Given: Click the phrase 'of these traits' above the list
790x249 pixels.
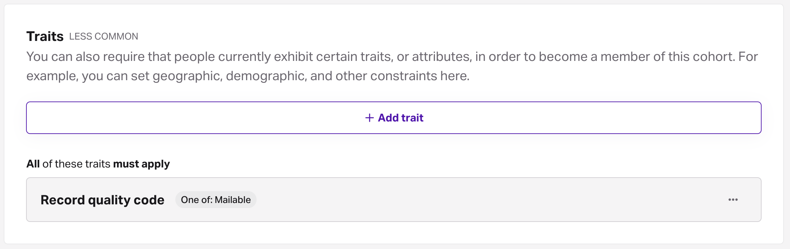Looking at the screenshot, I should point(76,164).
